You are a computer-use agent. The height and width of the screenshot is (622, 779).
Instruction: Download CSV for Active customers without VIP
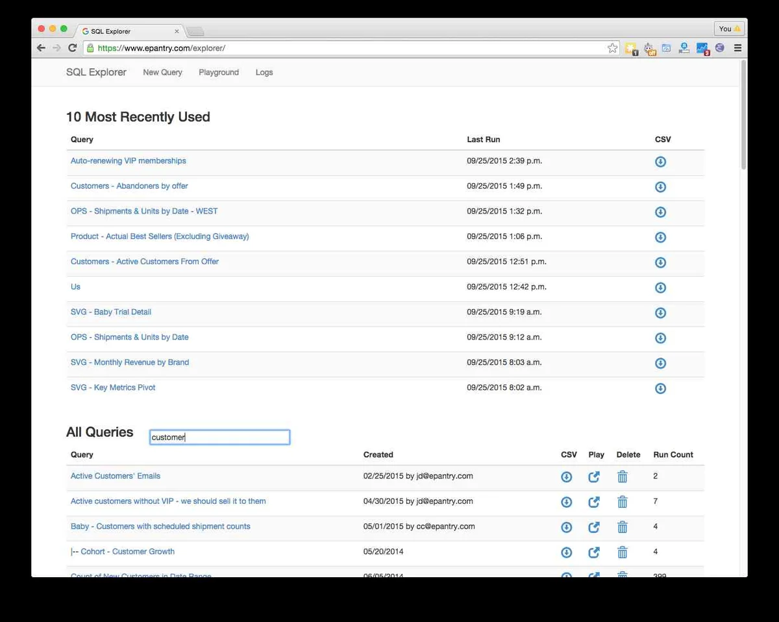click(x=566, y=503)
